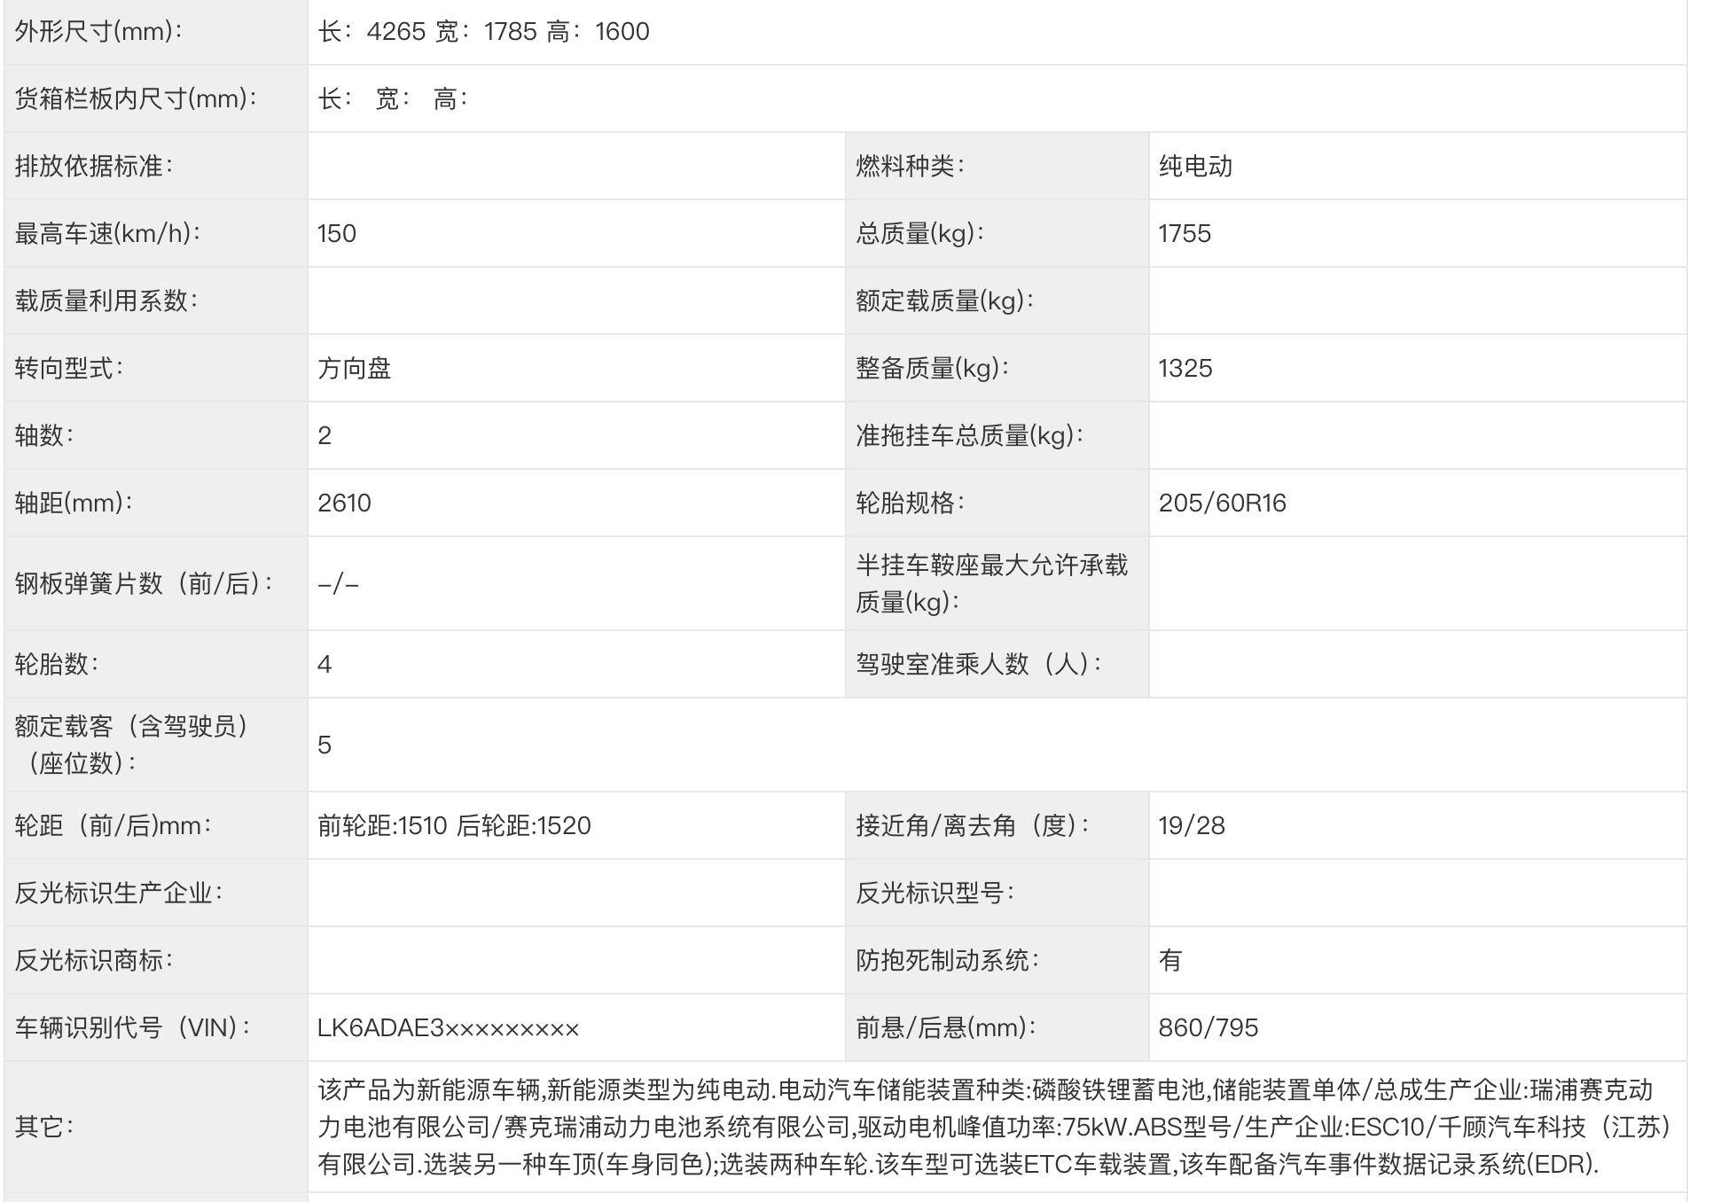This screenshot has width=1713, height=1202.
Task: Select wheelbase value 2610
Action: click(344, 503)
